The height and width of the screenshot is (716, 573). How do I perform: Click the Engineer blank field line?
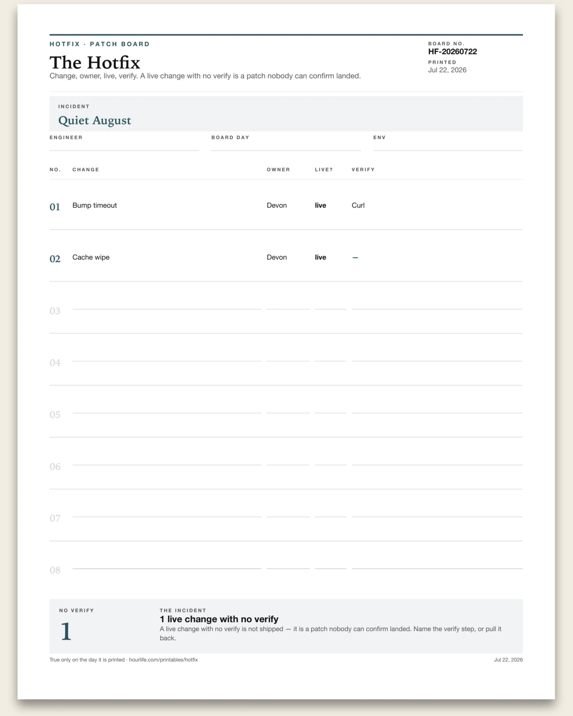[x=124, y=146]
